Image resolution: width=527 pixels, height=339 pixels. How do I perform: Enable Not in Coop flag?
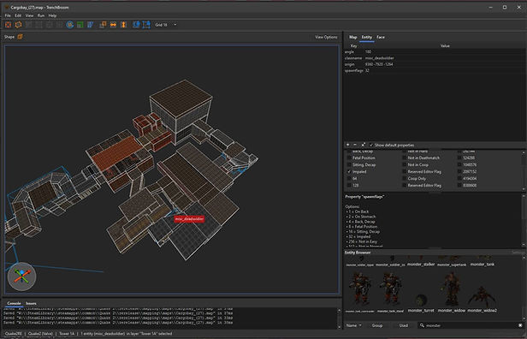(405, 164)
